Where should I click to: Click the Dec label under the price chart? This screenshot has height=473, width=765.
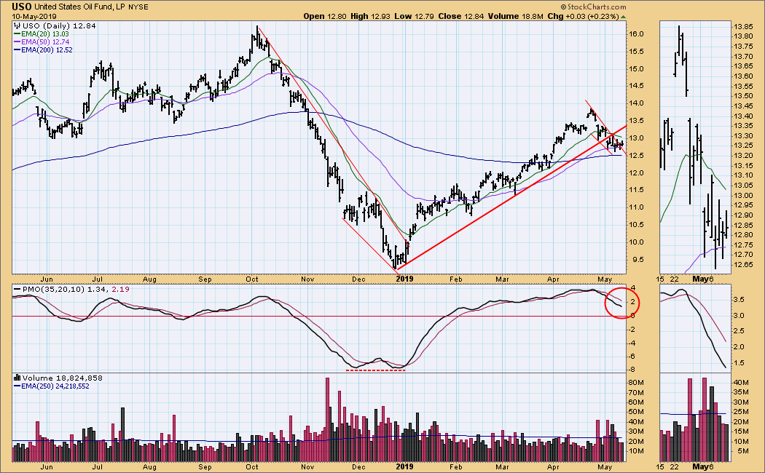point(358,279)
